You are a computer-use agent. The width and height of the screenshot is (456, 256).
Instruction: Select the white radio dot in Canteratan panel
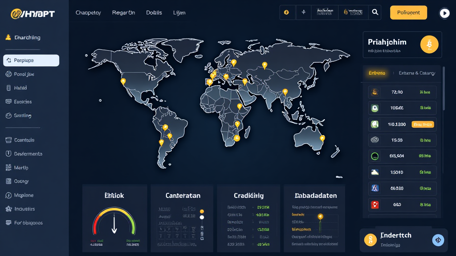pos(202,217)
